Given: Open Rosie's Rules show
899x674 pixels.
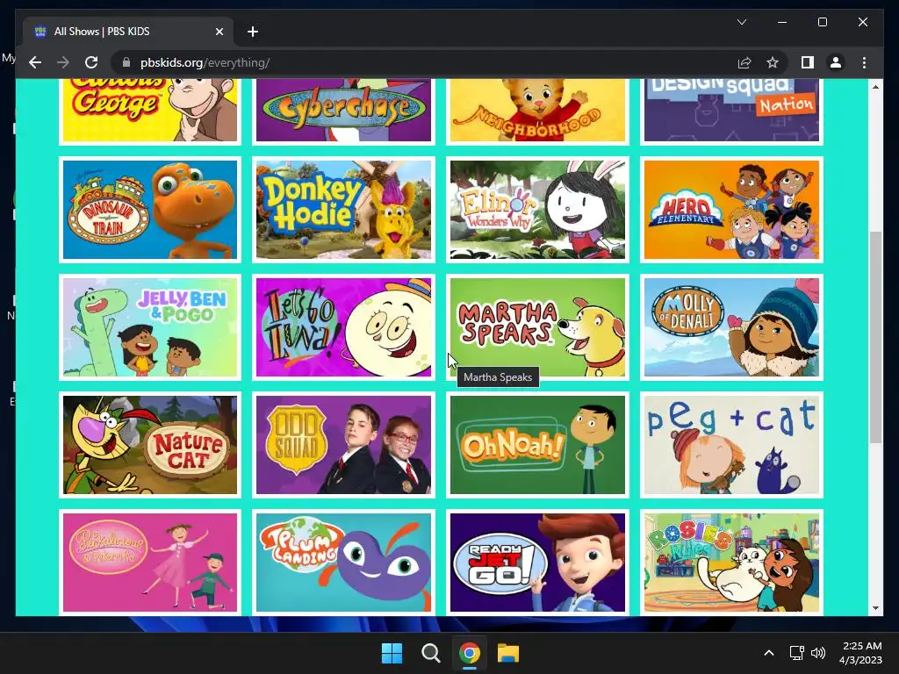Looking at the screenshot, I should pos(731,563).
